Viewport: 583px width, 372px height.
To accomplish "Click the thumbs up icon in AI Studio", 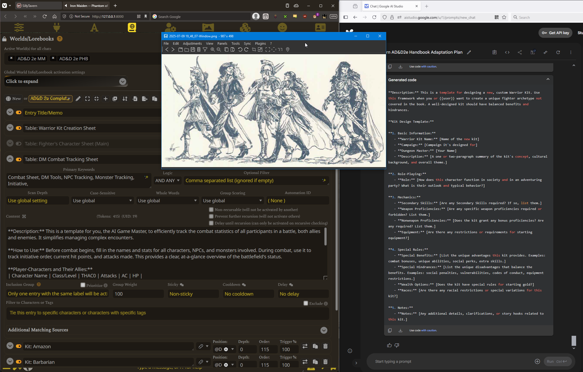I will click(389, 345).
